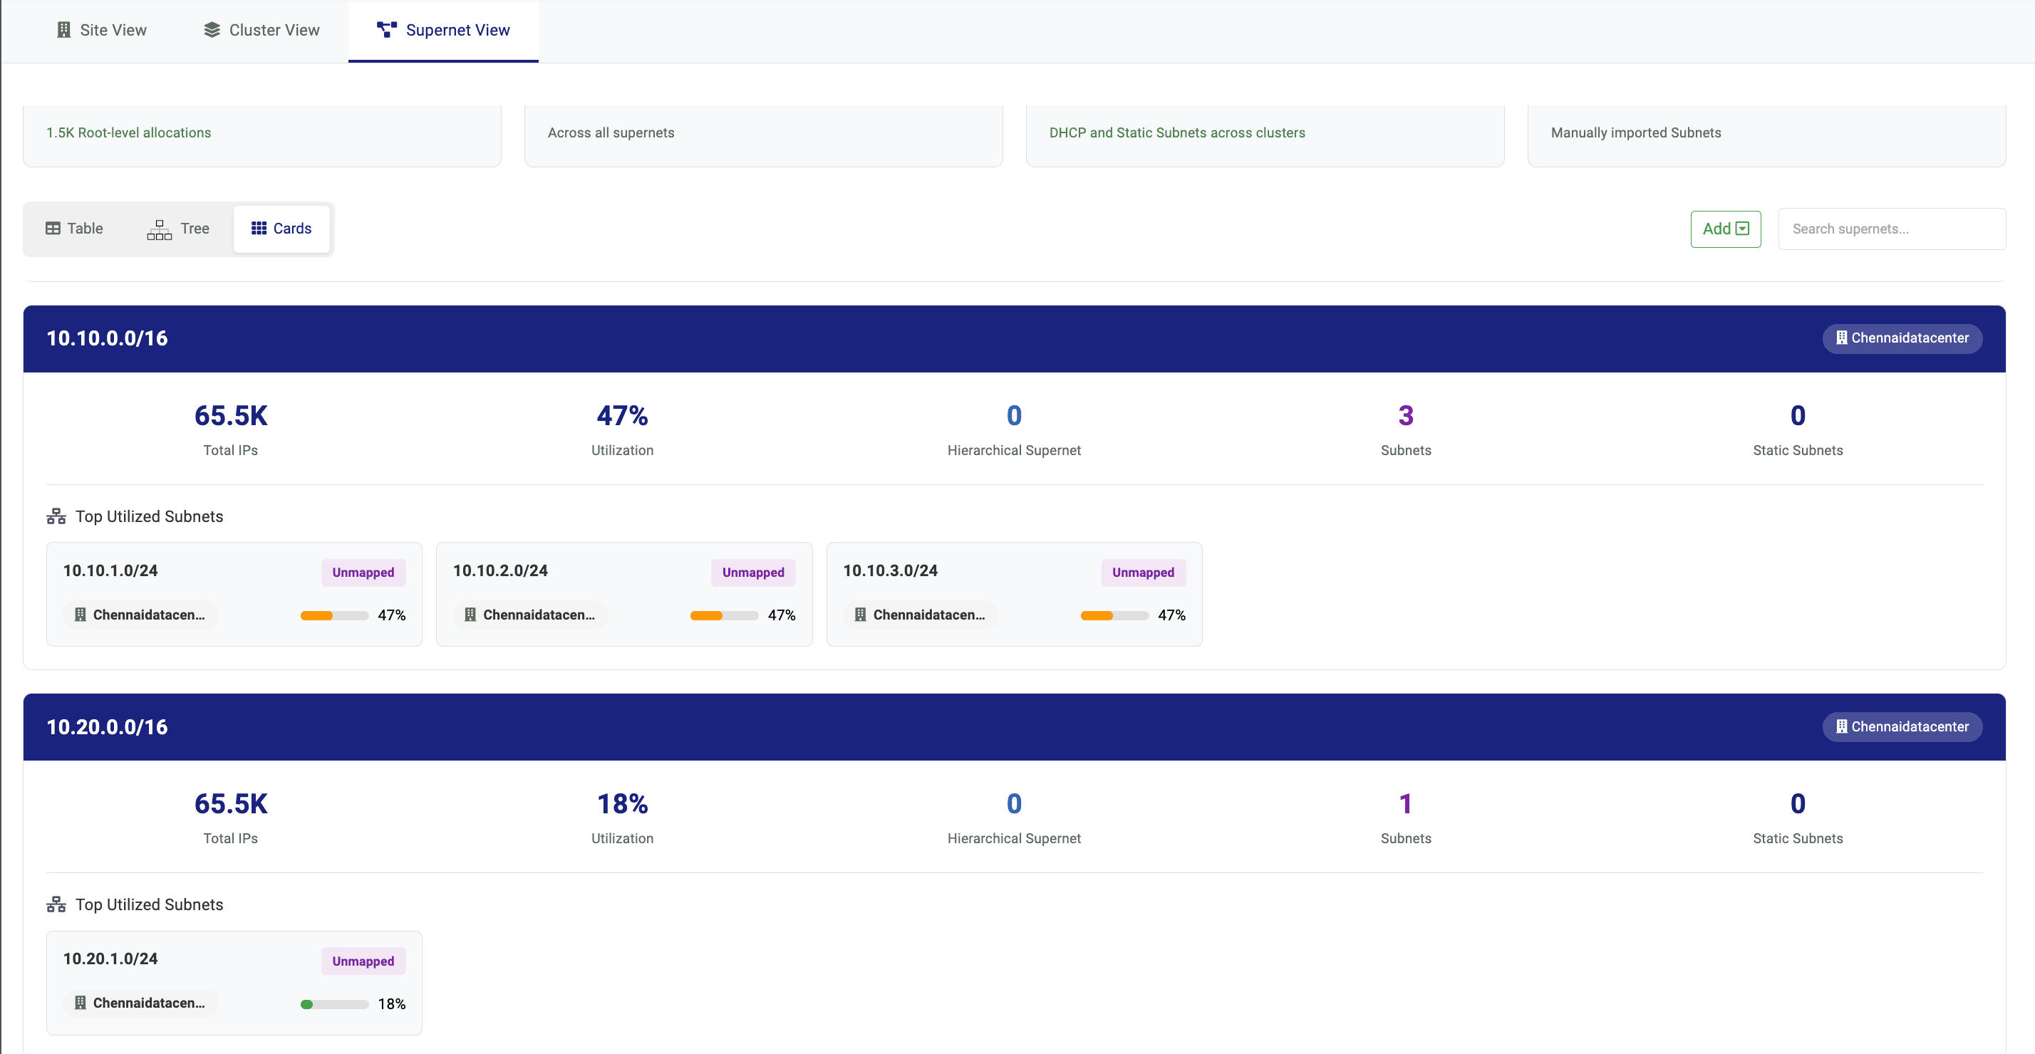
Task: Expand the 10.10.0.0/16 supernet header
Action: point(108,339)
